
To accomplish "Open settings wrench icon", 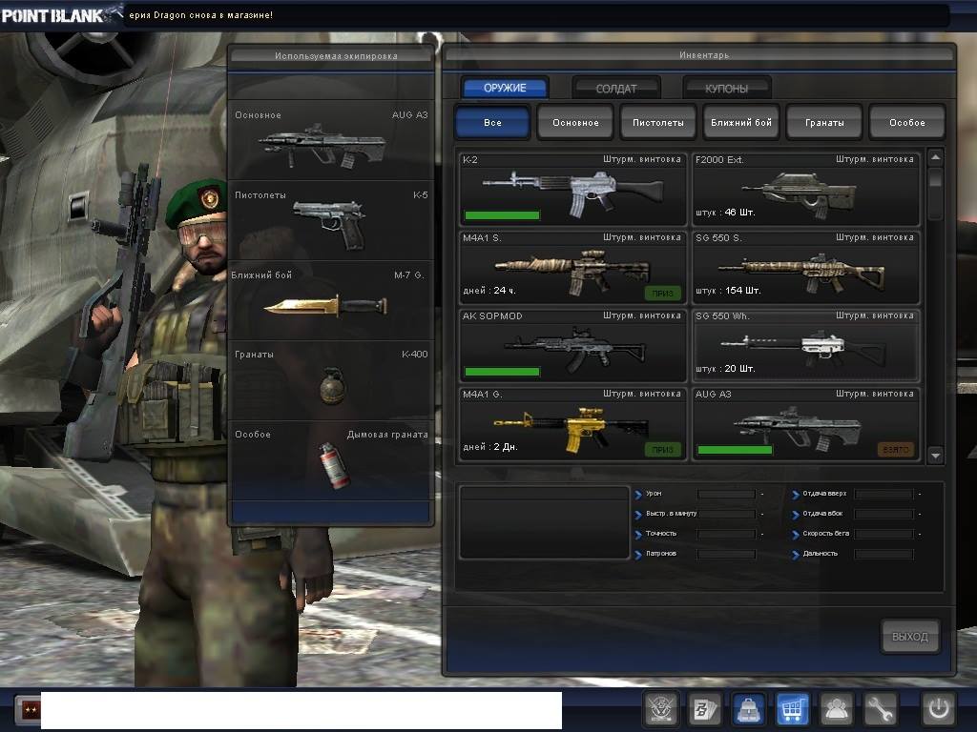I will coord(879,708).
